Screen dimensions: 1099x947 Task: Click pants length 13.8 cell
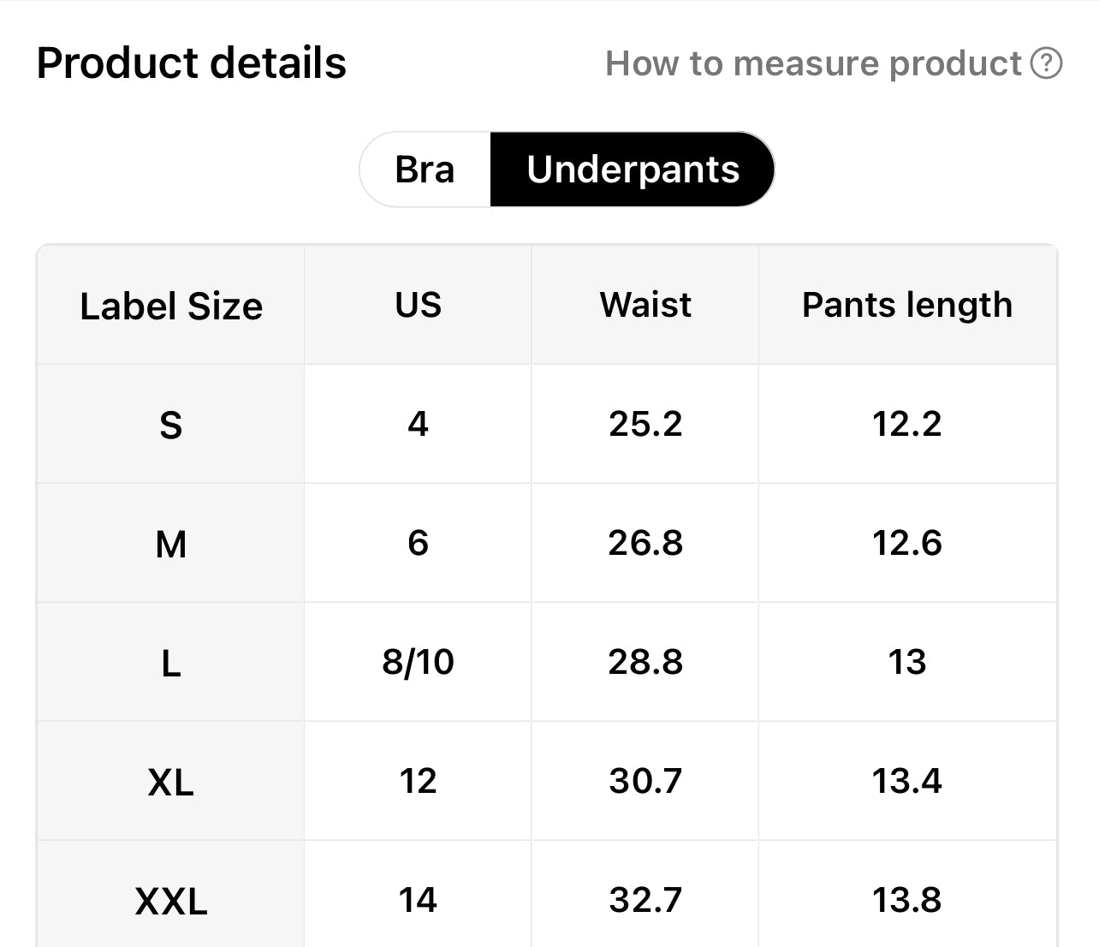907,900
